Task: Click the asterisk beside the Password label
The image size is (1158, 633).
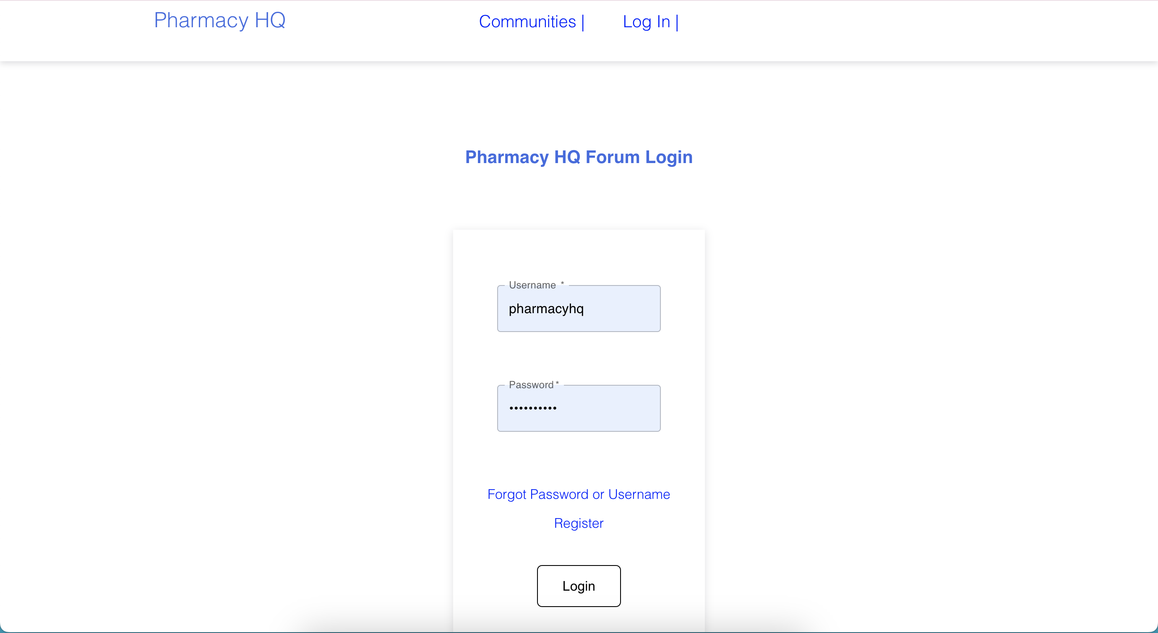Action: coord(558,383)
